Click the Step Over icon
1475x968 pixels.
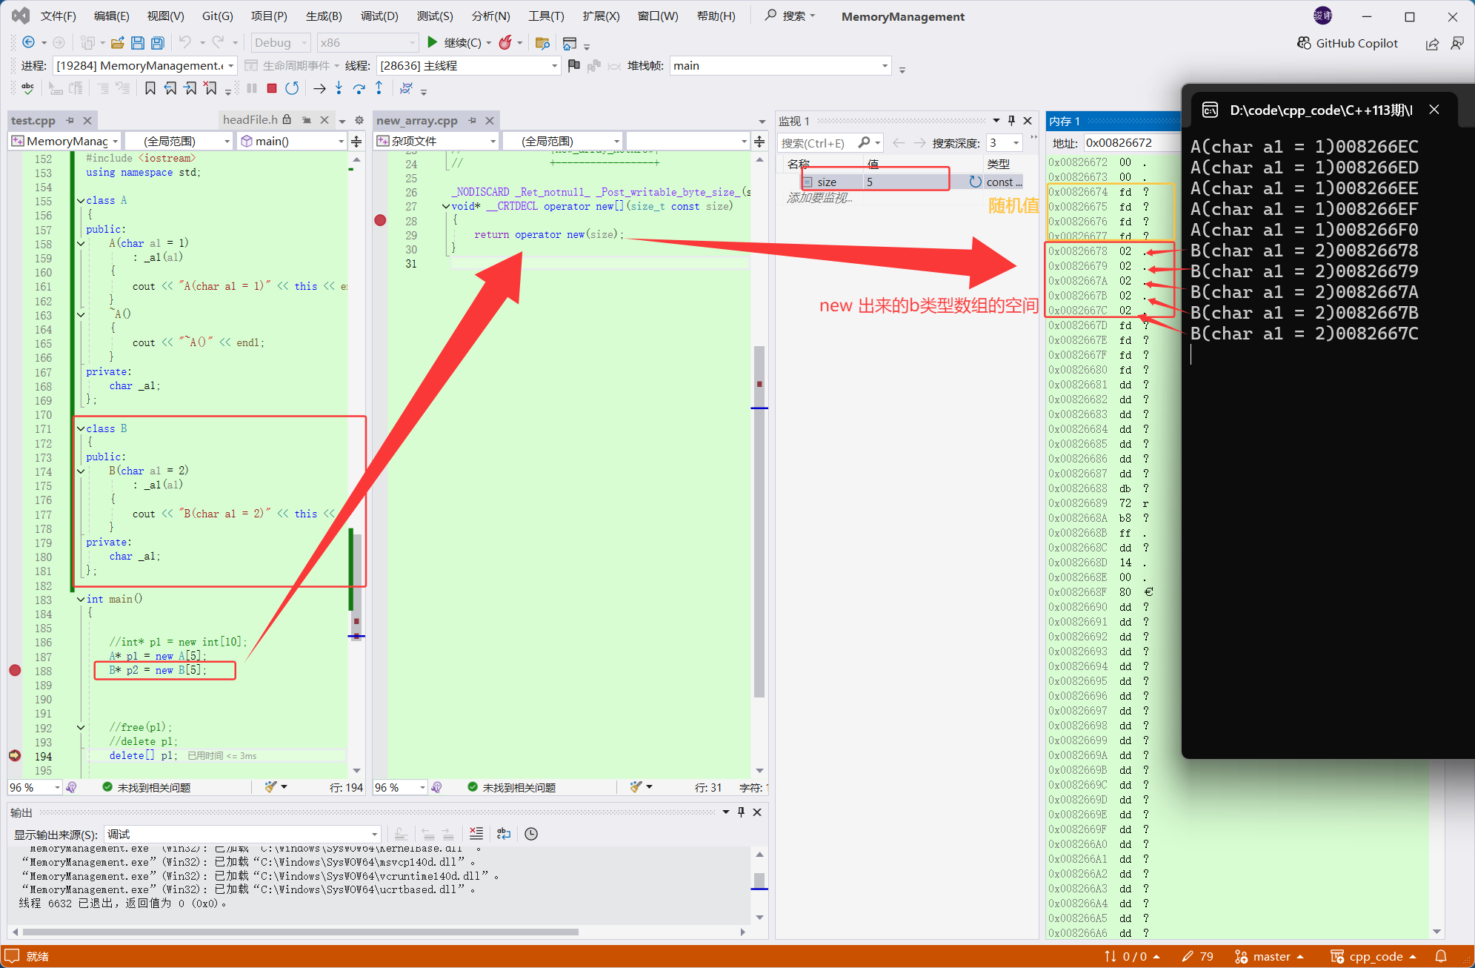tap(359, 89)
